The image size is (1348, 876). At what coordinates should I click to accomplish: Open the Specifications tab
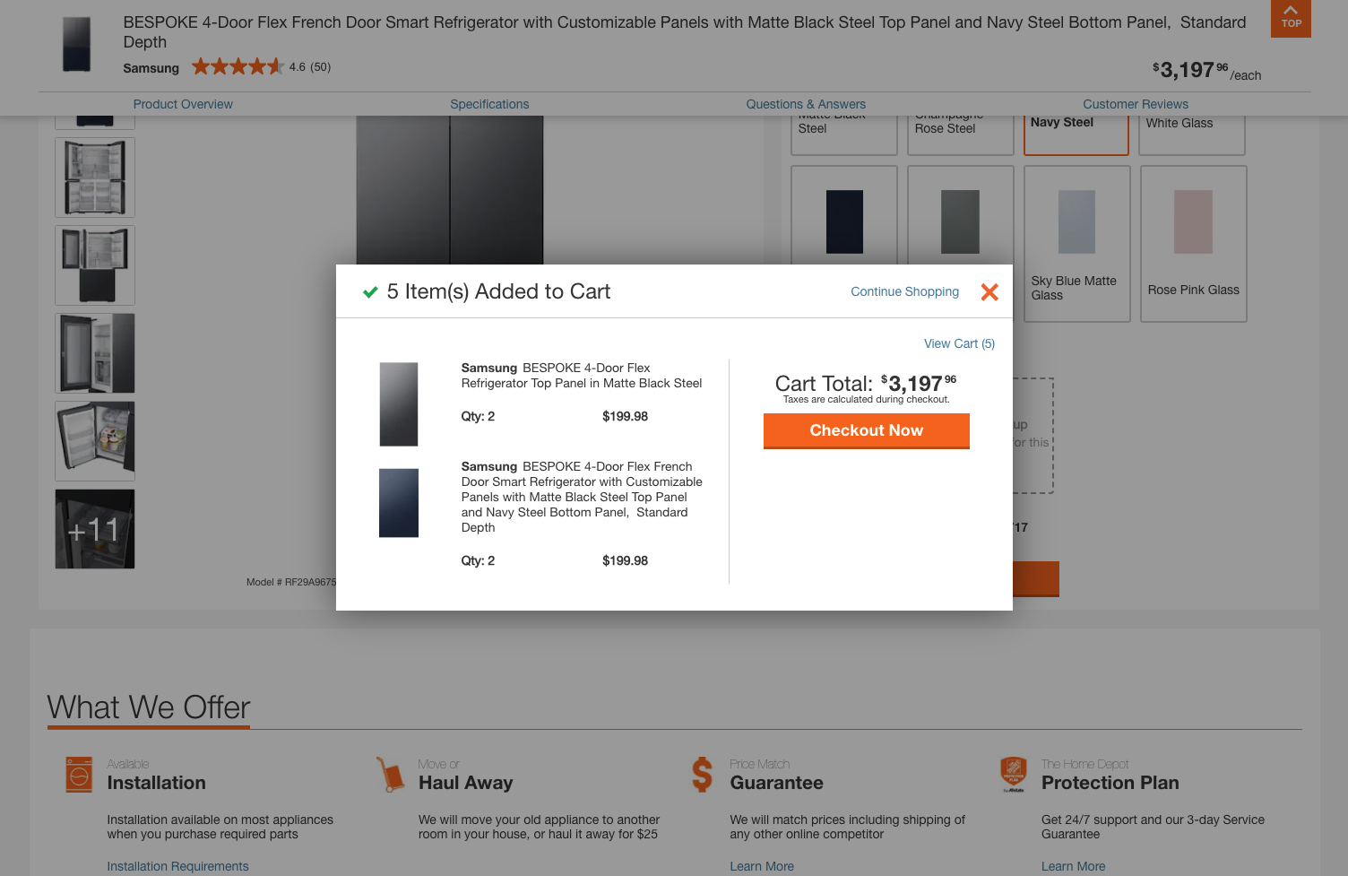point(489,104)
